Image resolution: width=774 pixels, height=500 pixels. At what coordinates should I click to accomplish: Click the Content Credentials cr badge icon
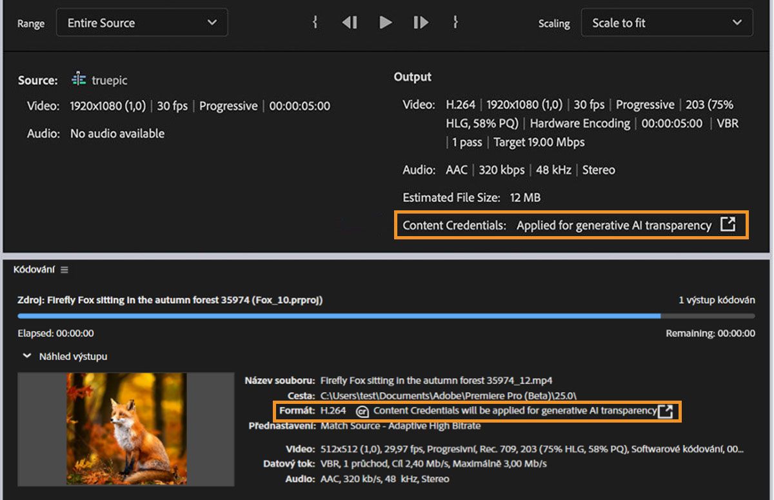(362, 411)
